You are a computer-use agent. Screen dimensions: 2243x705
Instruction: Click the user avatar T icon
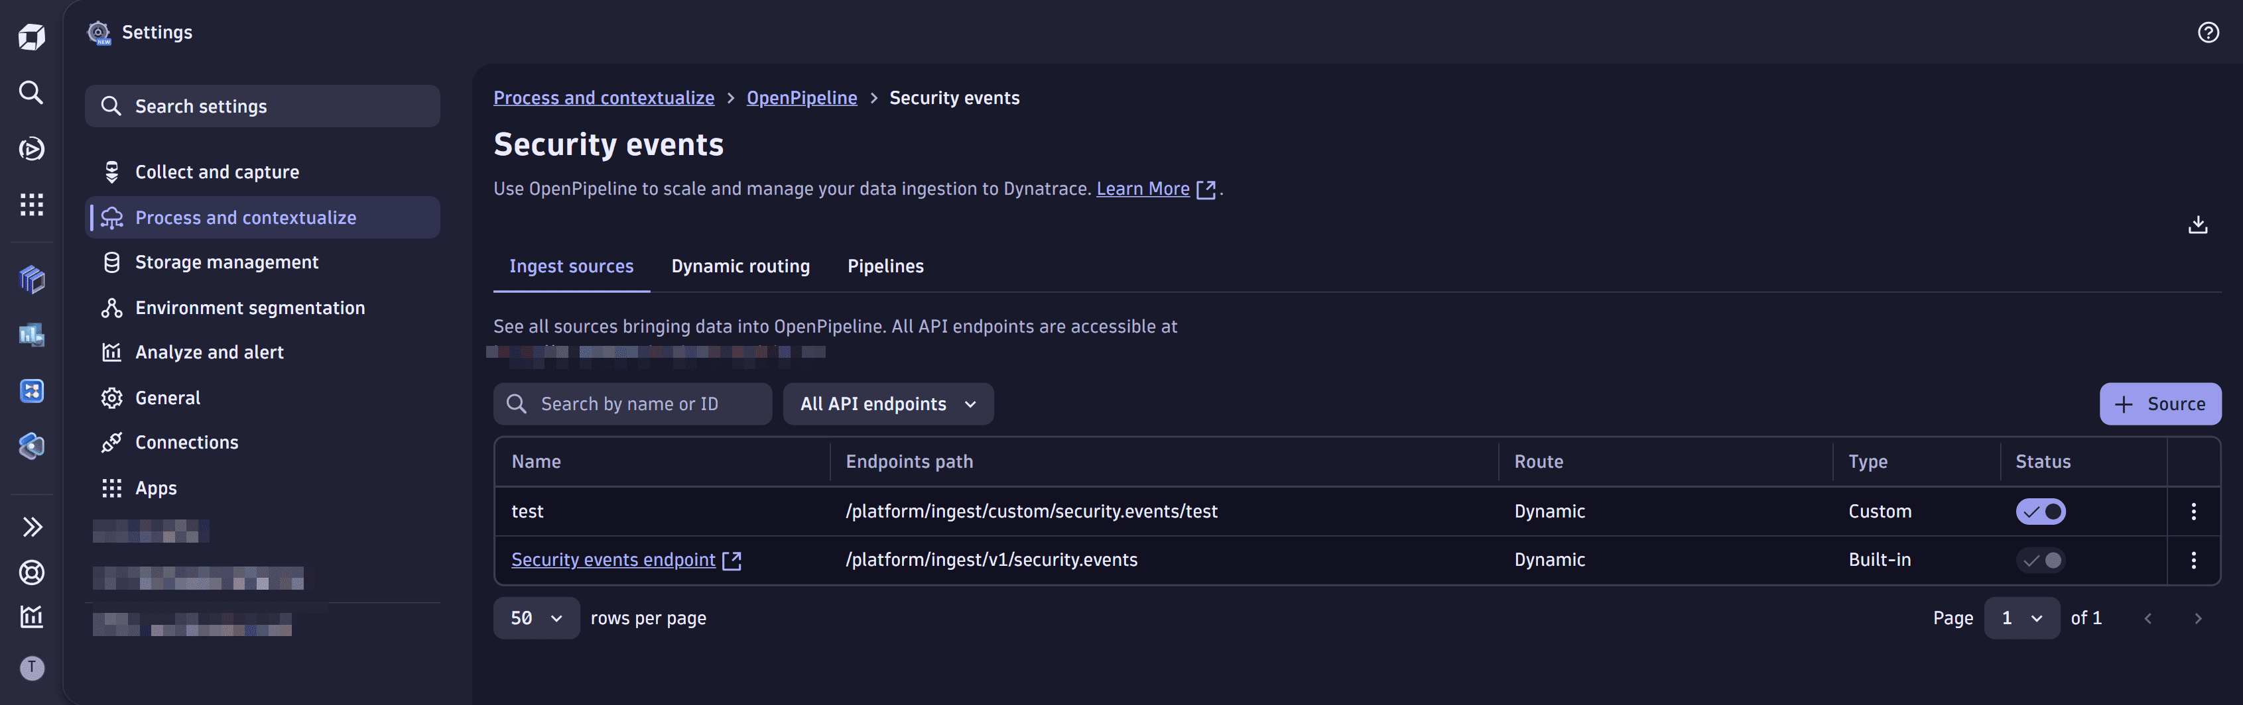click(32, 668)
